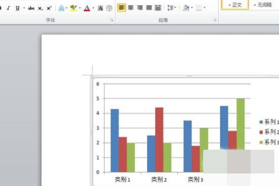Click the vertical axis value 0
The image size is (279, 186).
[x=98, y=172]
